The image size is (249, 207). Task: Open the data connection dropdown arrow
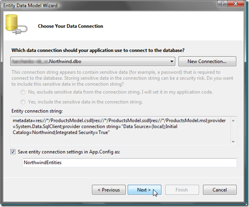[172, 61]
